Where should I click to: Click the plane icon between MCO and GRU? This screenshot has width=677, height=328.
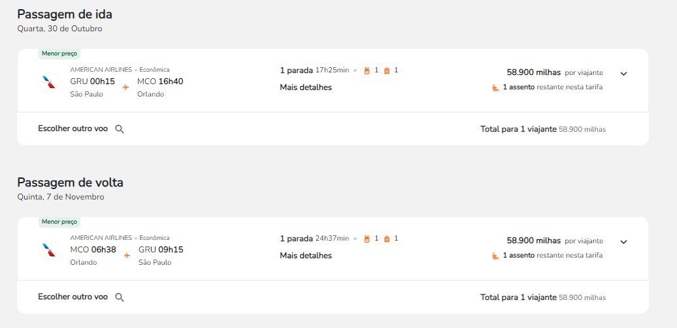point(127,256)
